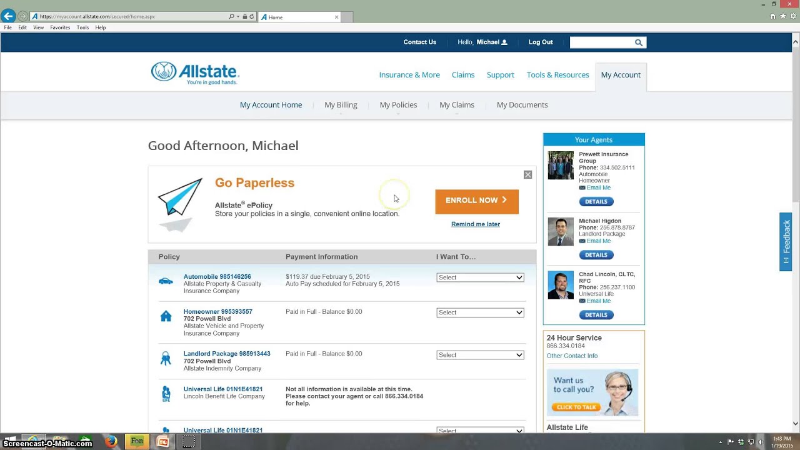Open the IE tools gear icon
The image size is (800, 450).
click(792, 16)
